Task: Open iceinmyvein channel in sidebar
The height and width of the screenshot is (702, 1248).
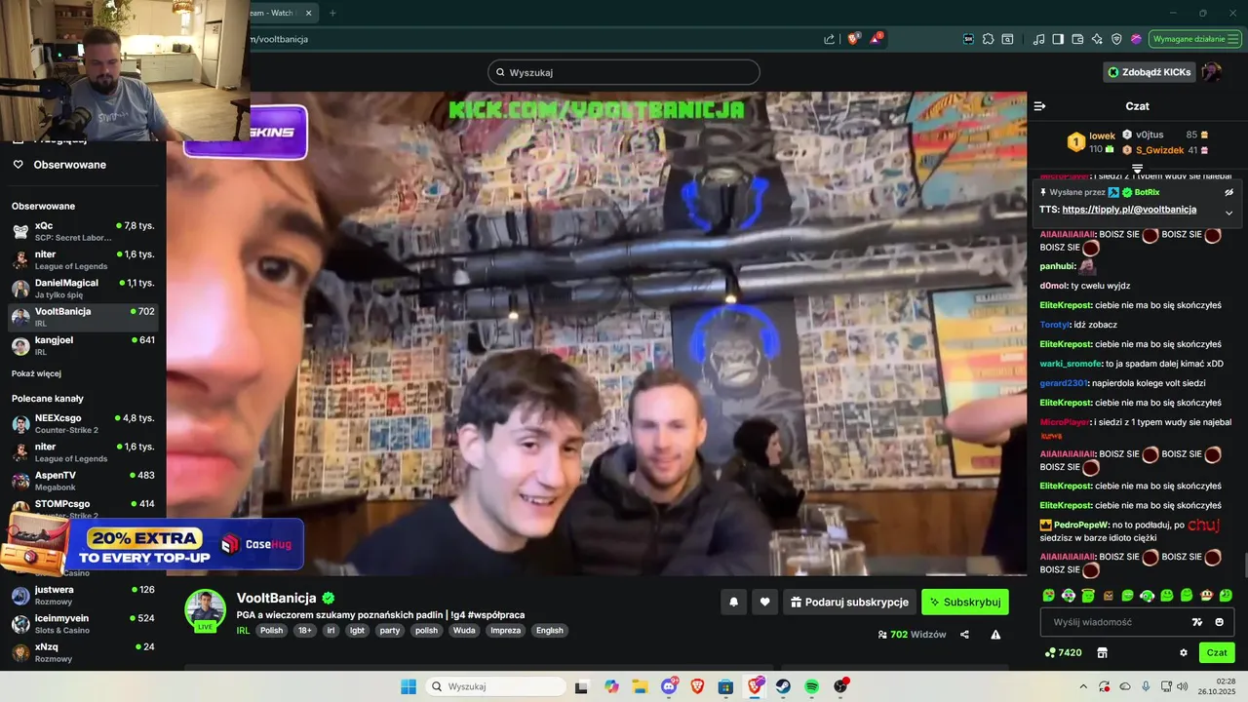Action: [83, 623]
